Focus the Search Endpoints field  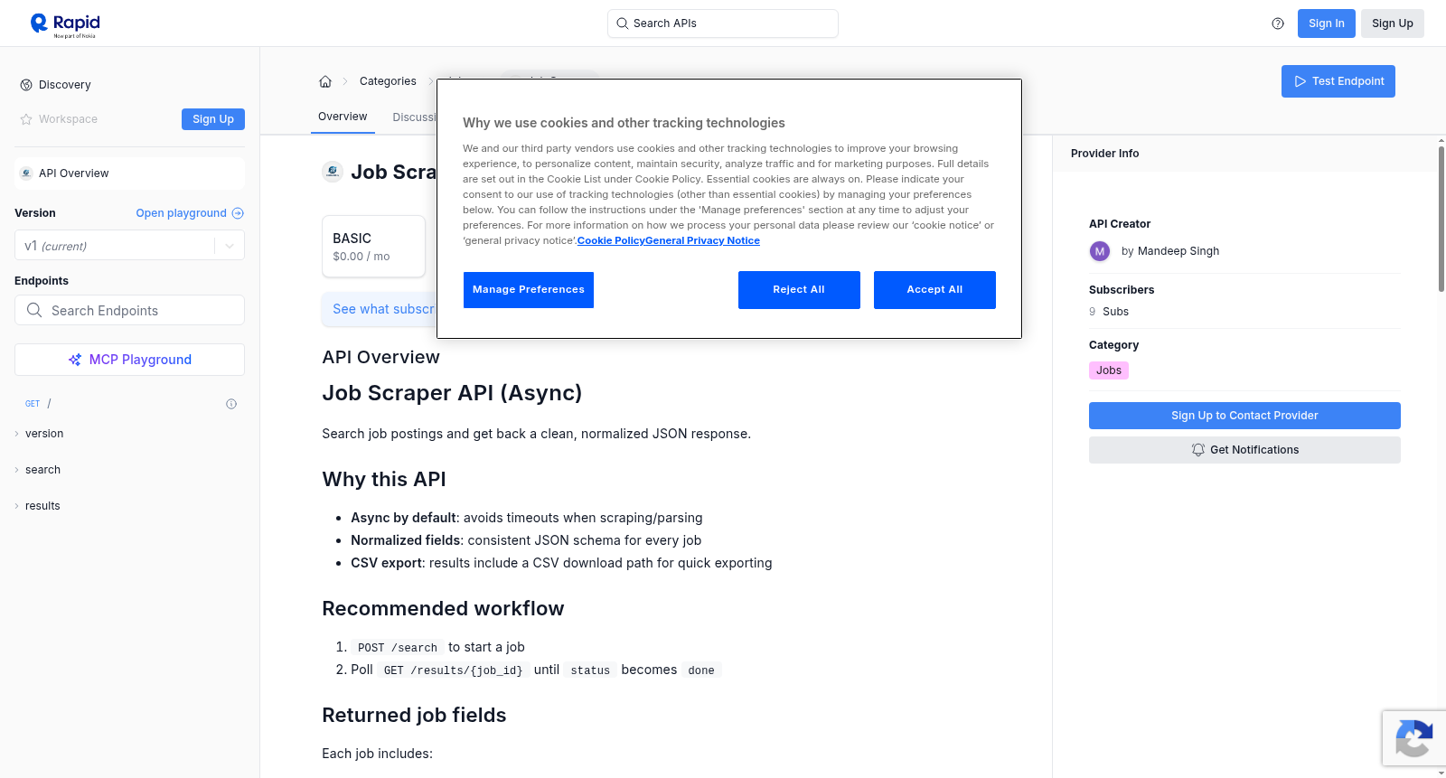(129, 310)
